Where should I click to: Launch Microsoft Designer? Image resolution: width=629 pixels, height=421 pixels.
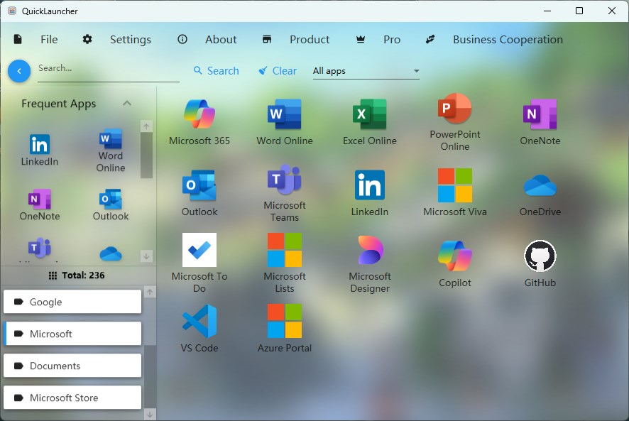pos(369,263)
